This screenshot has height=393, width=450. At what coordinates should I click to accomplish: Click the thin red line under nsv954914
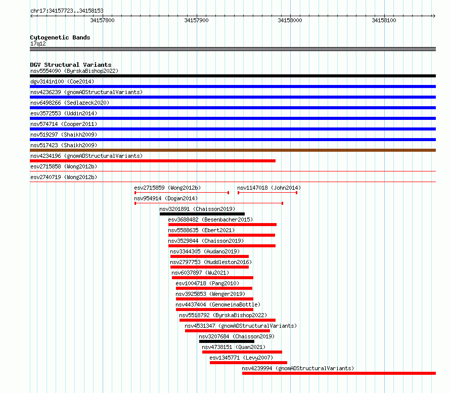pos(209,203)
